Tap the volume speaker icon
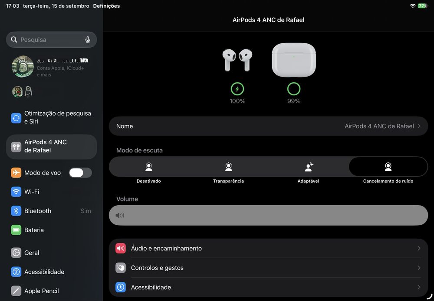Viewport: 434px width, 301px height. coord(120,215)
